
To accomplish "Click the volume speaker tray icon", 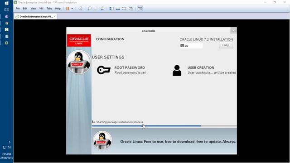I will pos(10,147).
